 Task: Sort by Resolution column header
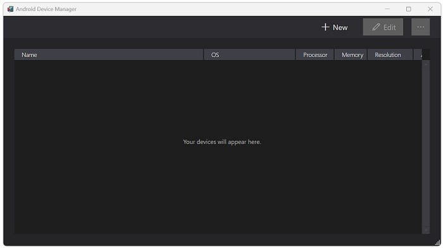(390, 55)
